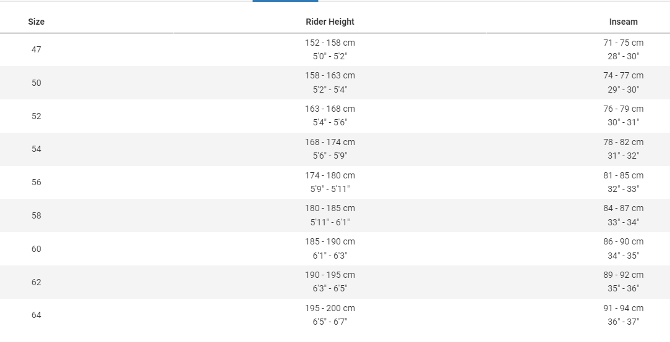This screenshot has height=342, width=670.
Task: Click inseam 91 - 94 cm value
Action: pyautogui.click(x=623, y=308)
